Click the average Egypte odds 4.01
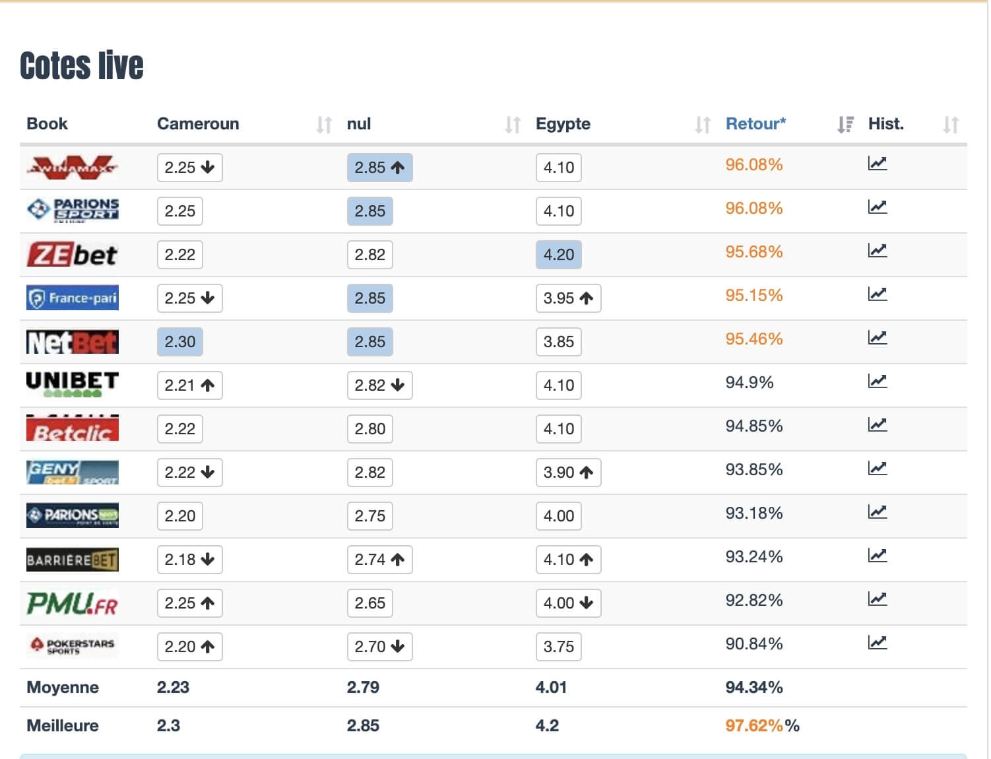Viewport: 991px width, 759px height. click(551, 687)
